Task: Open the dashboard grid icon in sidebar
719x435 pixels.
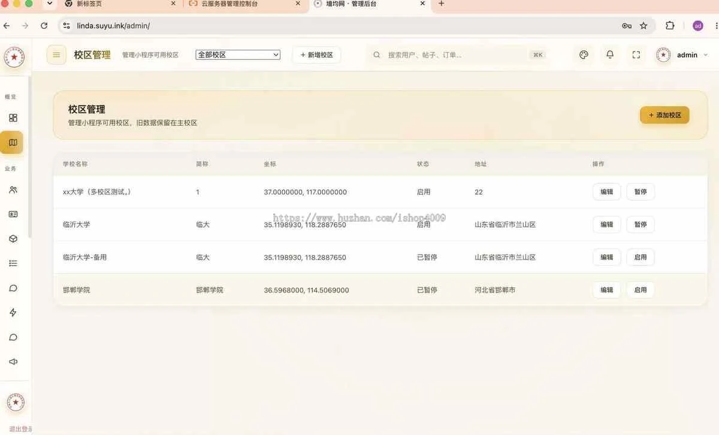Action: click(x=13, y=118)
